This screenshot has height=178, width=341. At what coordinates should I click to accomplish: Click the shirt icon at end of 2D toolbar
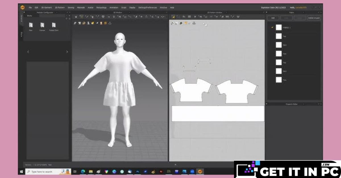coord(238,17)
